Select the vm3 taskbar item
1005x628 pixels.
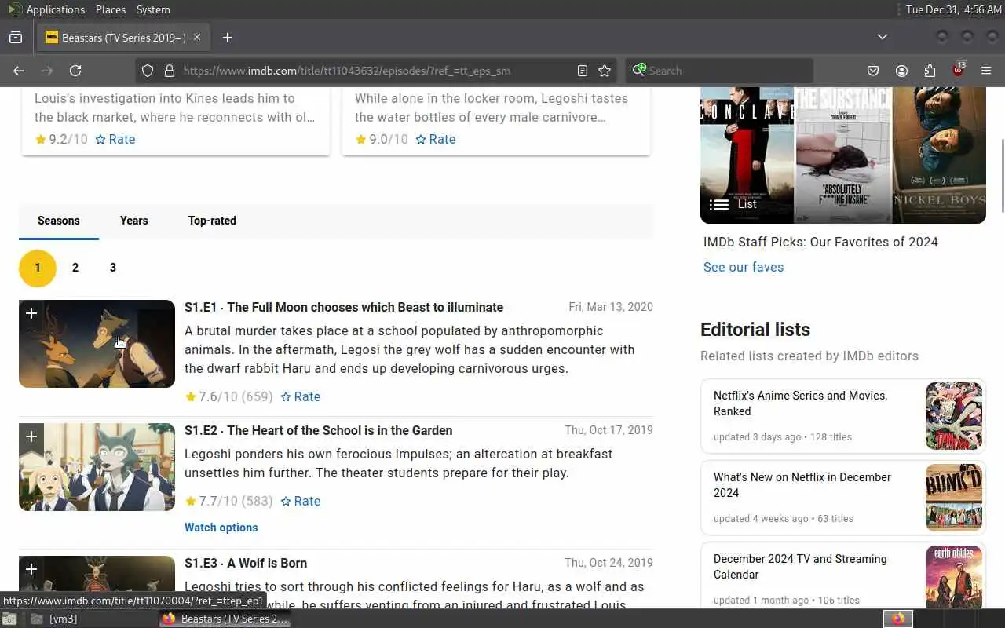coord(55,619)
